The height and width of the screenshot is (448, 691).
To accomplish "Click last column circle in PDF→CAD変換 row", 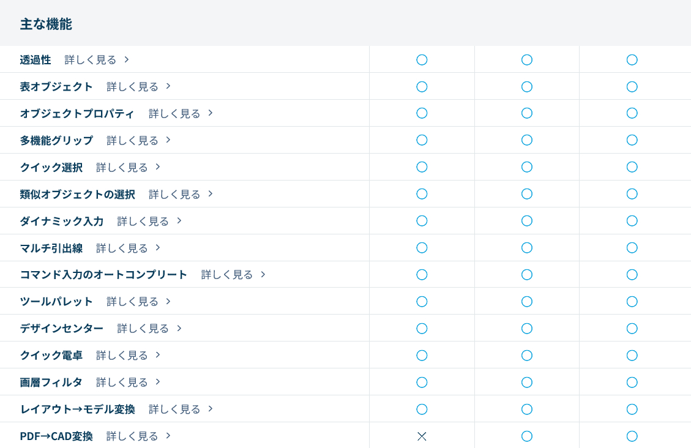I will 632,436.
